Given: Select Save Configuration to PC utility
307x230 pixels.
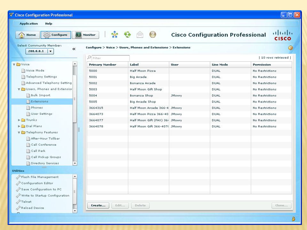Looking at the screenshot, I should [41, 189].
